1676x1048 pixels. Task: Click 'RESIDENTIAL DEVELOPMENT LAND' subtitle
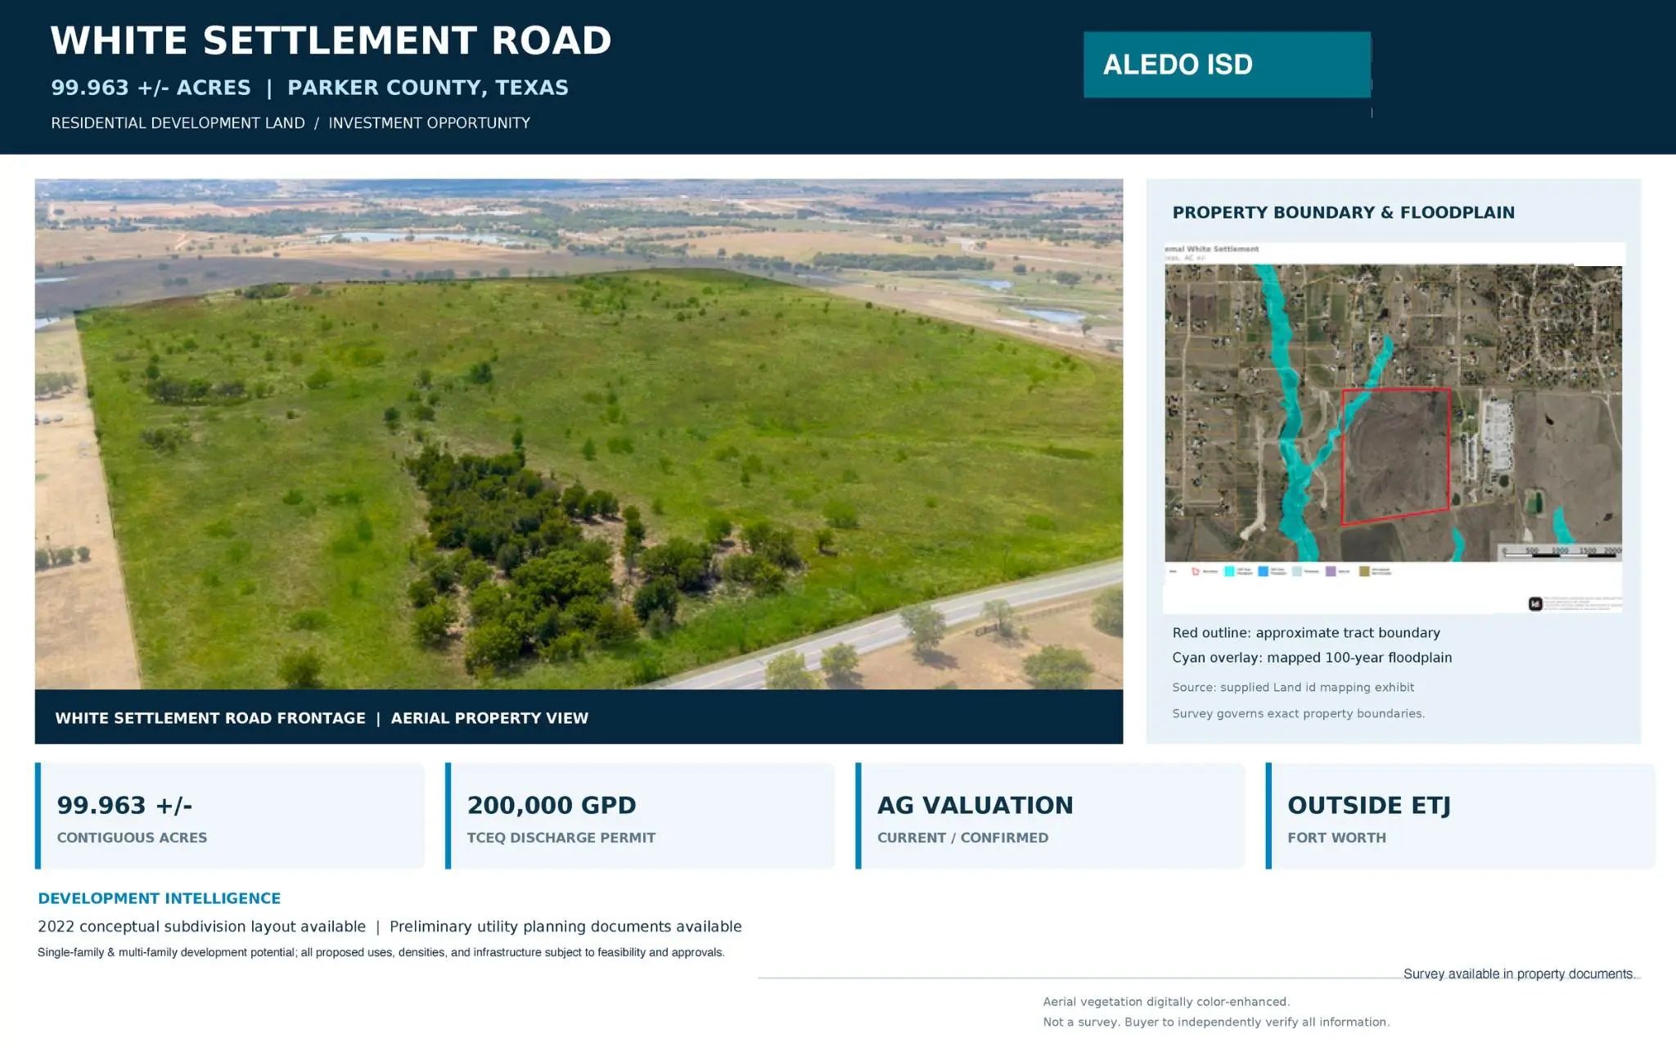coord(178,123)
